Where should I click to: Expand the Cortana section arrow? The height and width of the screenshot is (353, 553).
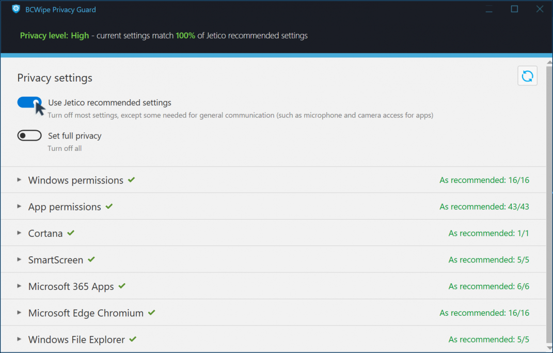pyautogui.click(x=19, y=233)
